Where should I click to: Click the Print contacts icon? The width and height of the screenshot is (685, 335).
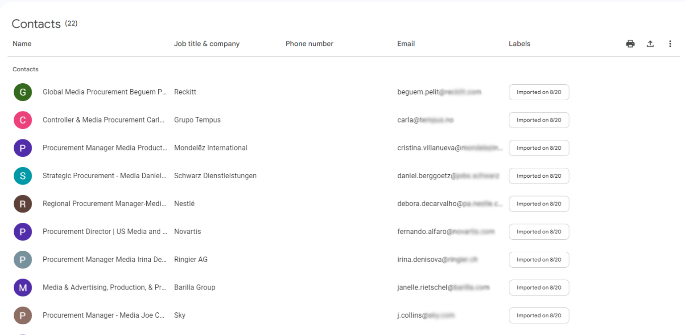click(630, 44)
